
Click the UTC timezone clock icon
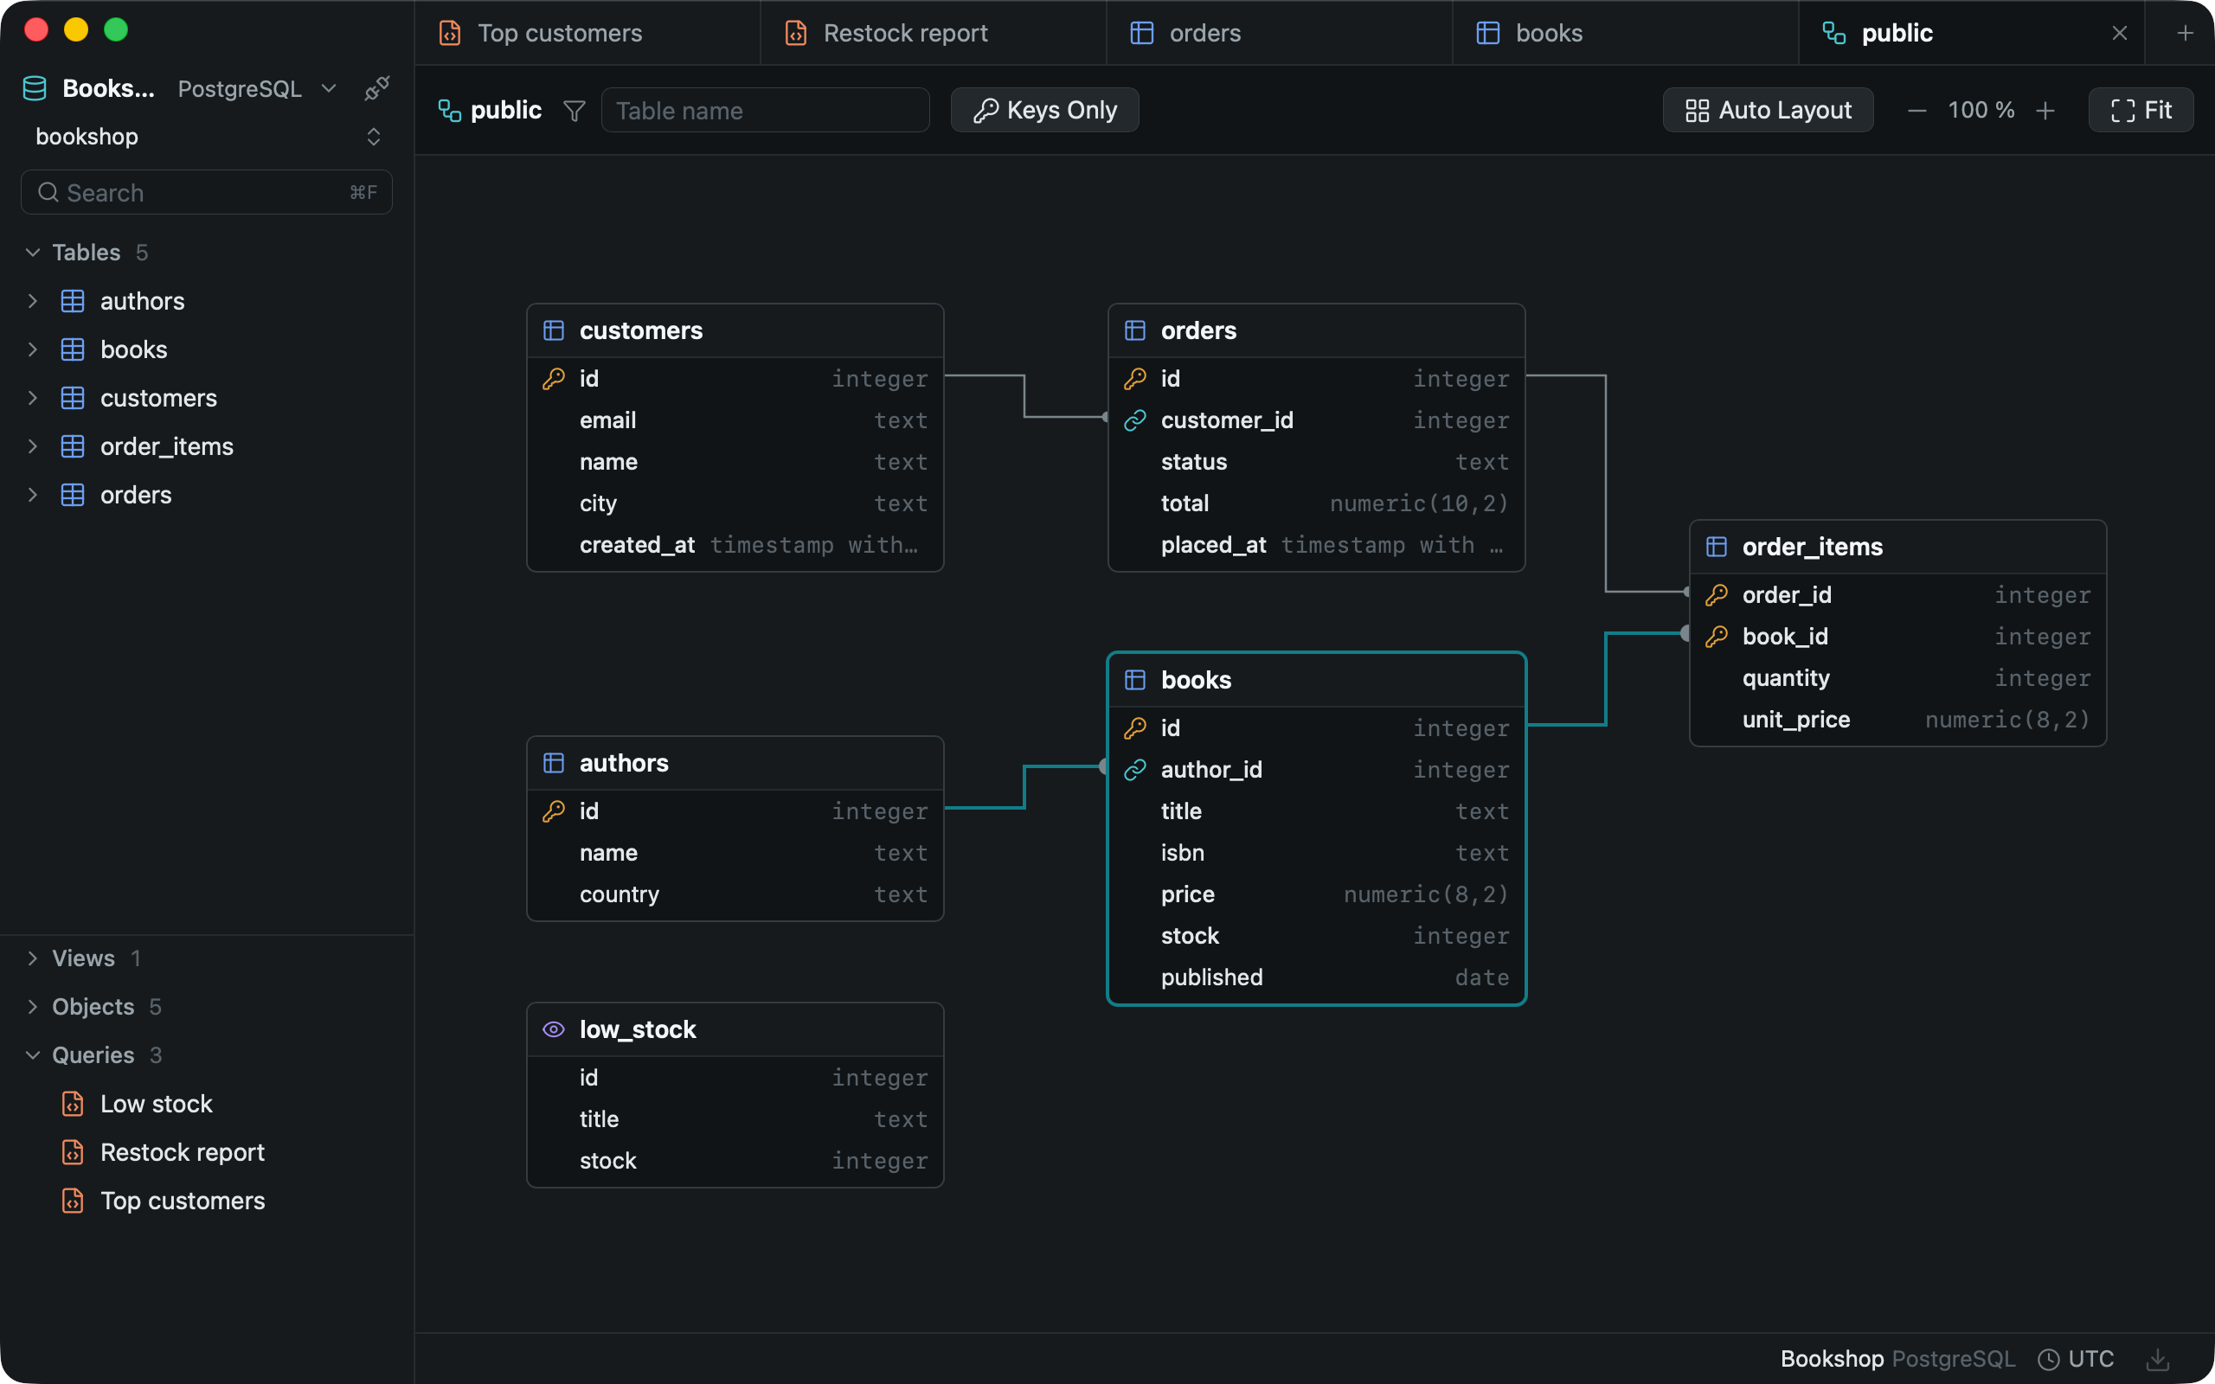2048,1359
